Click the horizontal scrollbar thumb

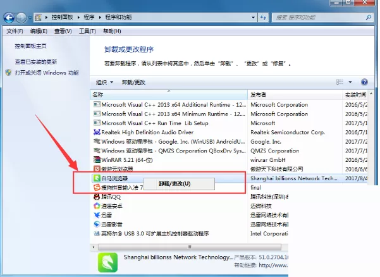(x=190, y=247)
